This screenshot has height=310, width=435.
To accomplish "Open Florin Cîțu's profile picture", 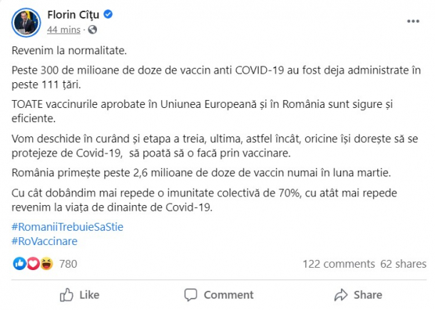I will (x=26, y=22).
